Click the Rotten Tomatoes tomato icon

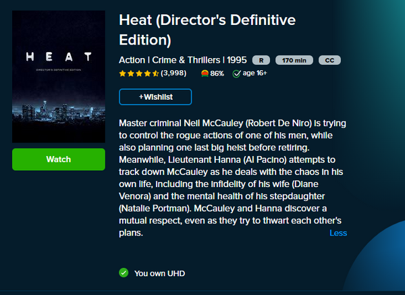[x=205, y=73]
